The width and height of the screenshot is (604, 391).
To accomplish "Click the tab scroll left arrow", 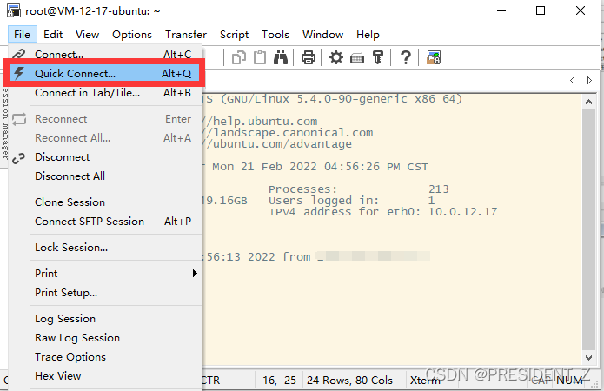I will coord(573,81).
